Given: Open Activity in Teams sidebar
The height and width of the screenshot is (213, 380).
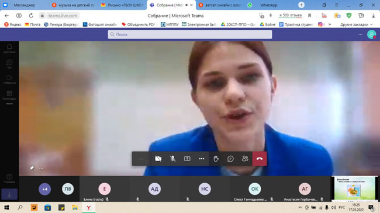Looking at the screenshot, I should coord(9,48).
